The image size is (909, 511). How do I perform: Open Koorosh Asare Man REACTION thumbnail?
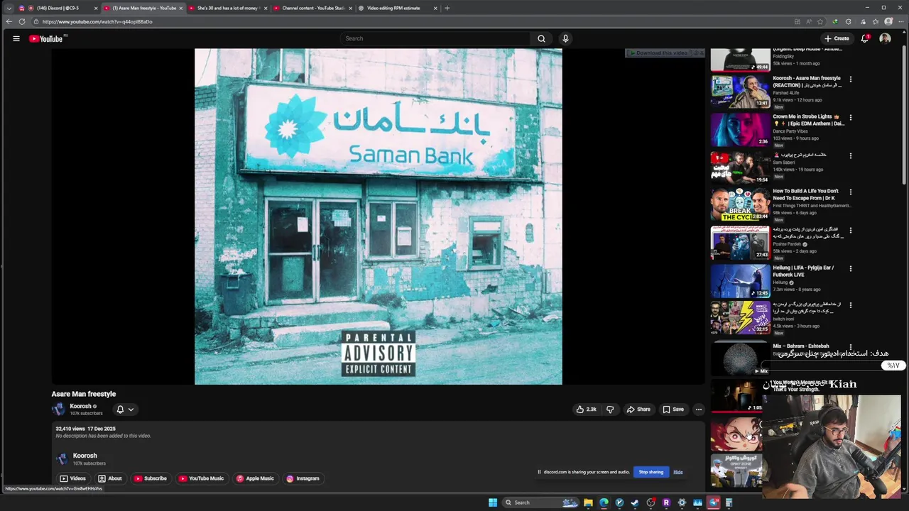741,91
